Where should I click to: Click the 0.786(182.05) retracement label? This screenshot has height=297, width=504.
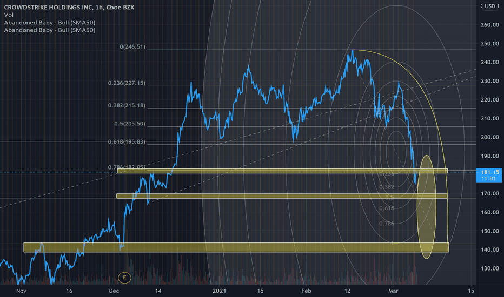(x=127, y=167)
